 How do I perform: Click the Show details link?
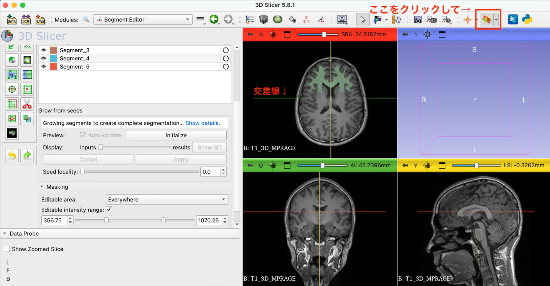(202, 123)
